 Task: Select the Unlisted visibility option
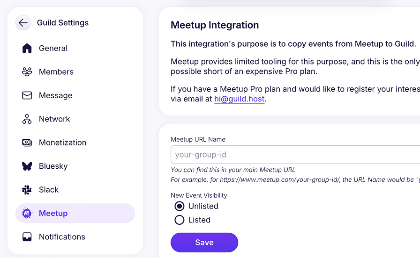180,206
